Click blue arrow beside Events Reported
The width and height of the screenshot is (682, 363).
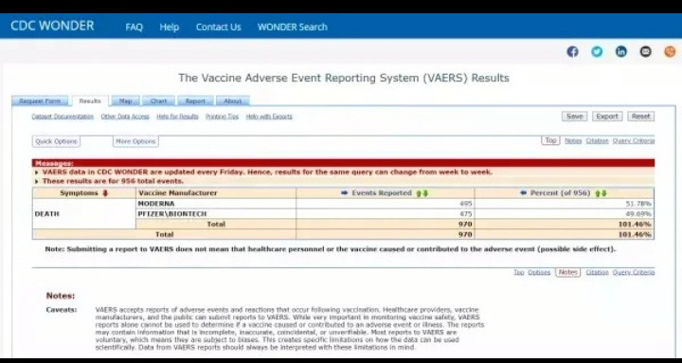pos(345,192)
